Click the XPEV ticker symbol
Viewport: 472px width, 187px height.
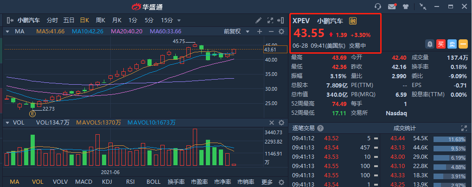301,21
